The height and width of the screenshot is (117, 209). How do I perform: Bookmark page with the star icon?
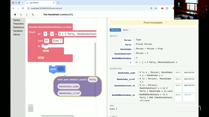click(x=156, y=8)
